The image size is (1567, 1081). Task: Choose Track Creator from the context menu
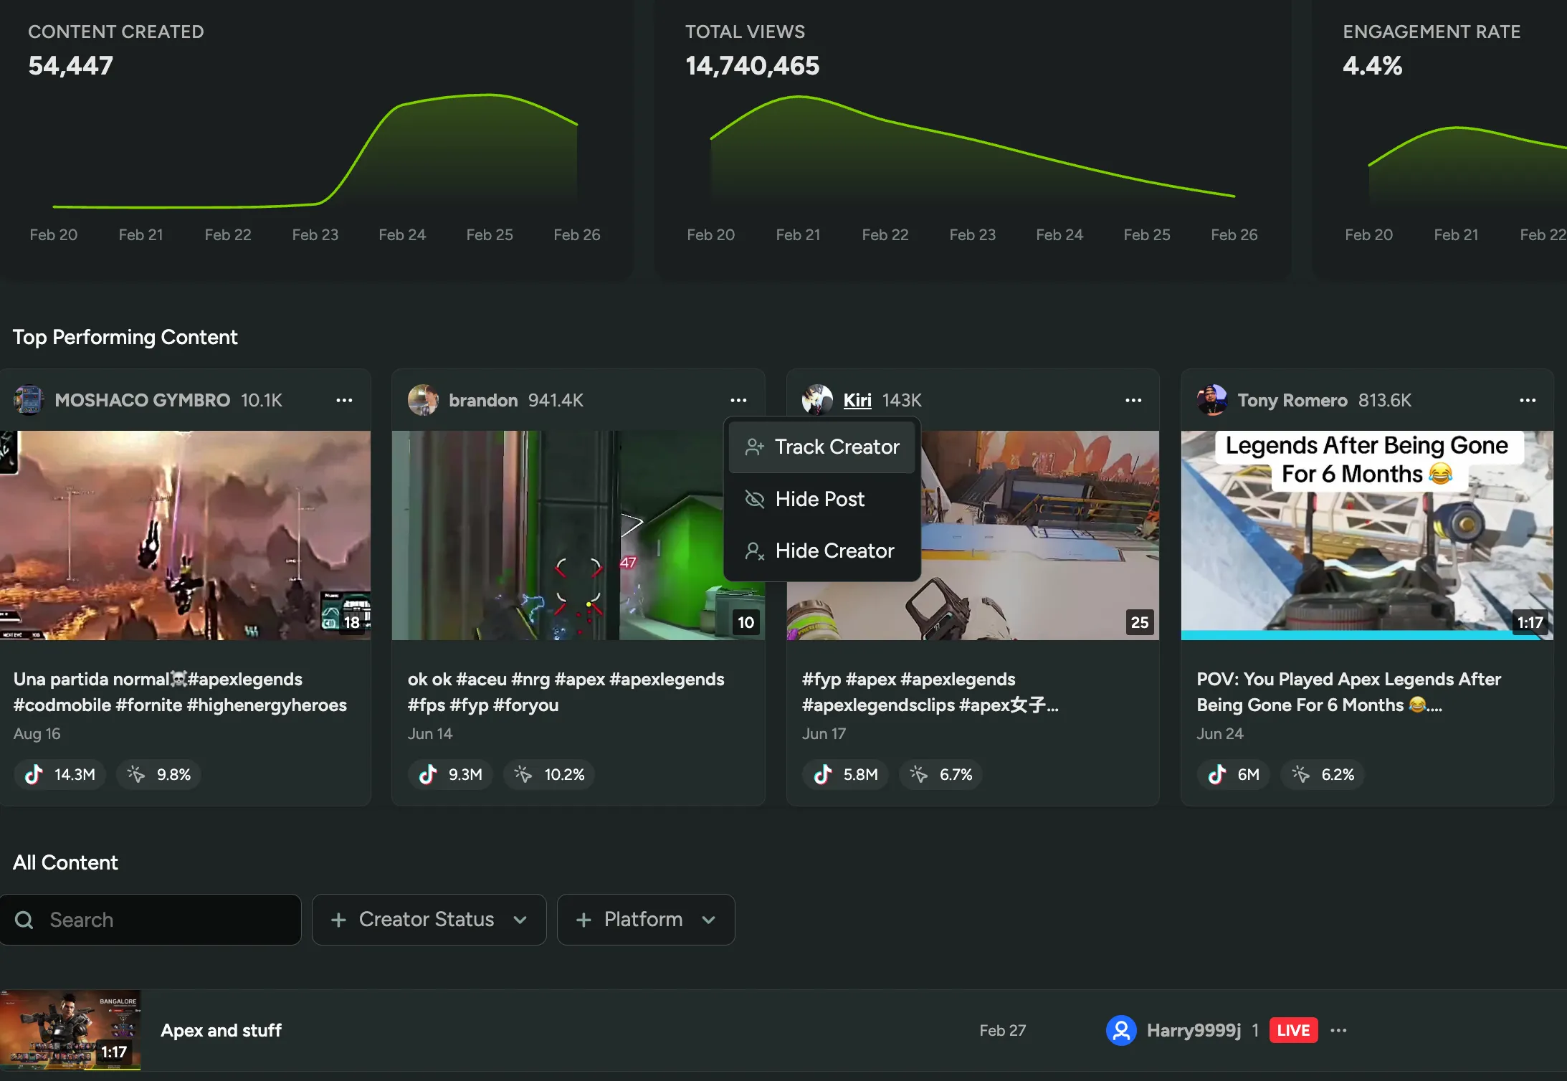(821, 447)
